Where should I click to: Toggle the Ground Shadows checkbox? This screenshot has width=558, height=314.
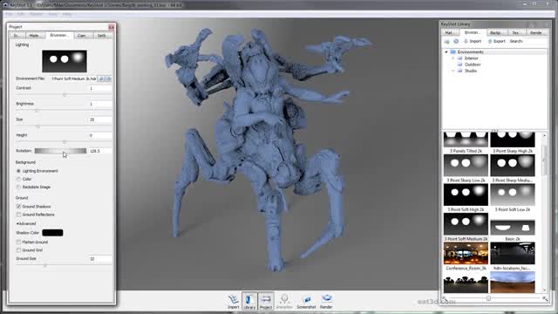pos(18,207)
